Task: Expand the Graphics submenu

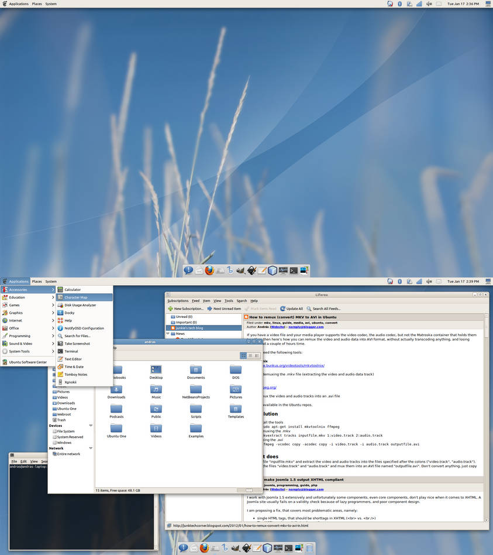Action: tap(27, 313)
